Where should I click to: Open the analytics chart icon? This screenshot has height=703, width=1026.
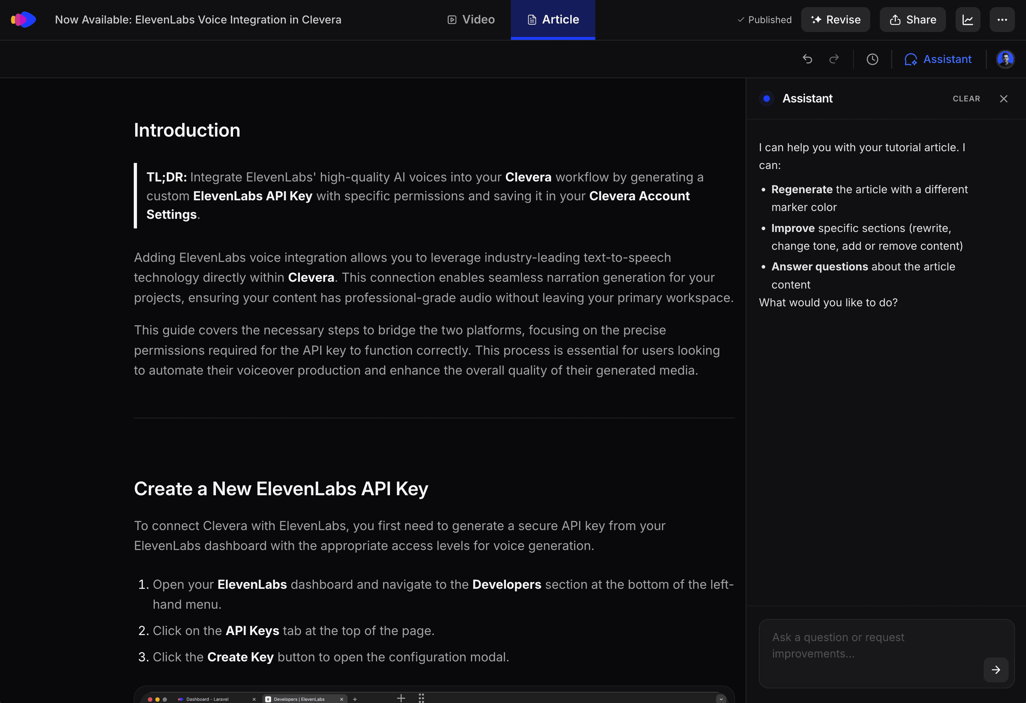pyautogui.click(x=968, y=20)
